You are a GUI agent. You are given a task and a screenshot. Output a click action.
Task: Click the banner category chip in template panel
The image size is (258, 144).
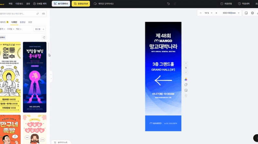[3, 37]
